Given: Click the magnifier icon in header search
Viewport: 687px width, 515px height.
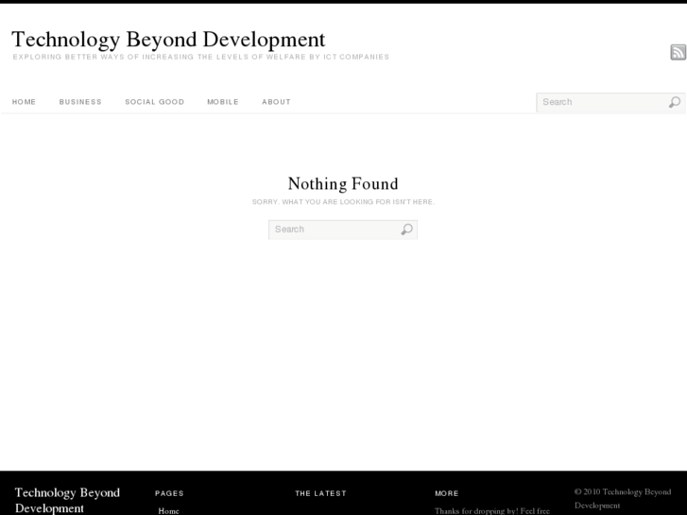Looking at the screenshot, I should pyautogui.click(x=675, y=102).
